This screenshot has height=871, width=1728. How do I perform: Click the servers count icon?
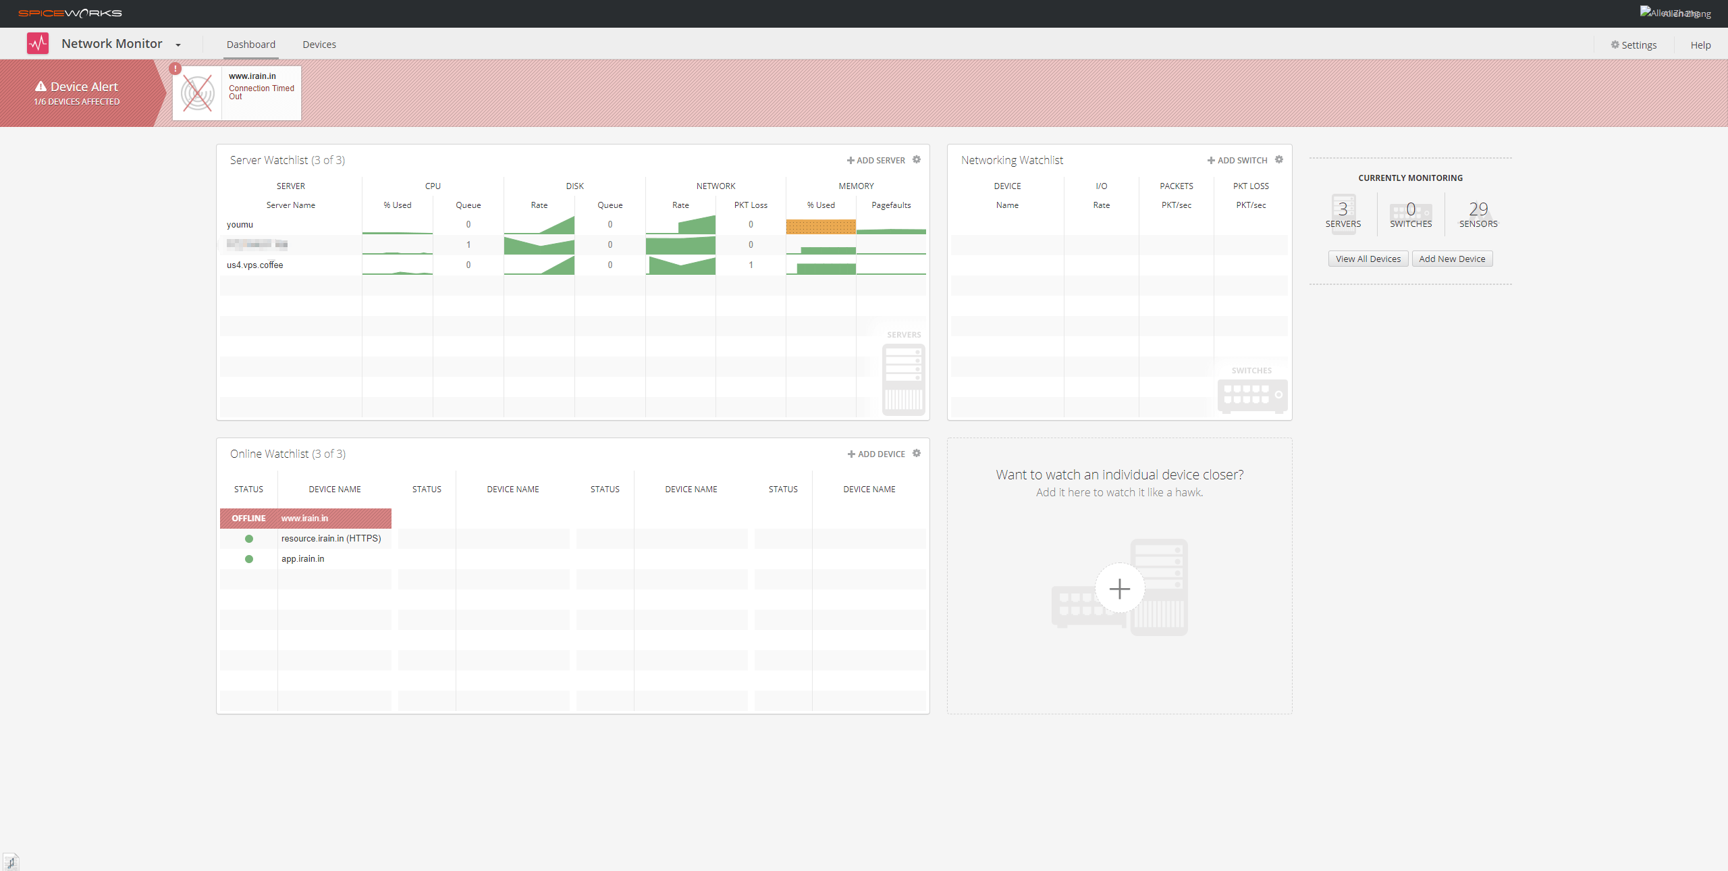tap(1343, 213)
